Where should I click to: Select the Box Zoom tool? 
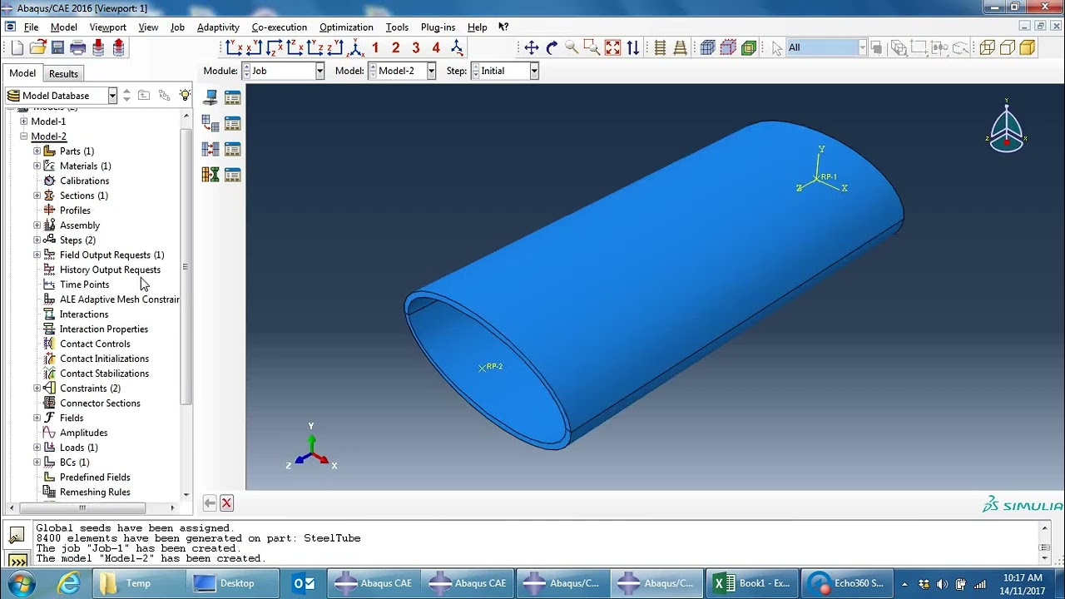[x=592, y=48]
